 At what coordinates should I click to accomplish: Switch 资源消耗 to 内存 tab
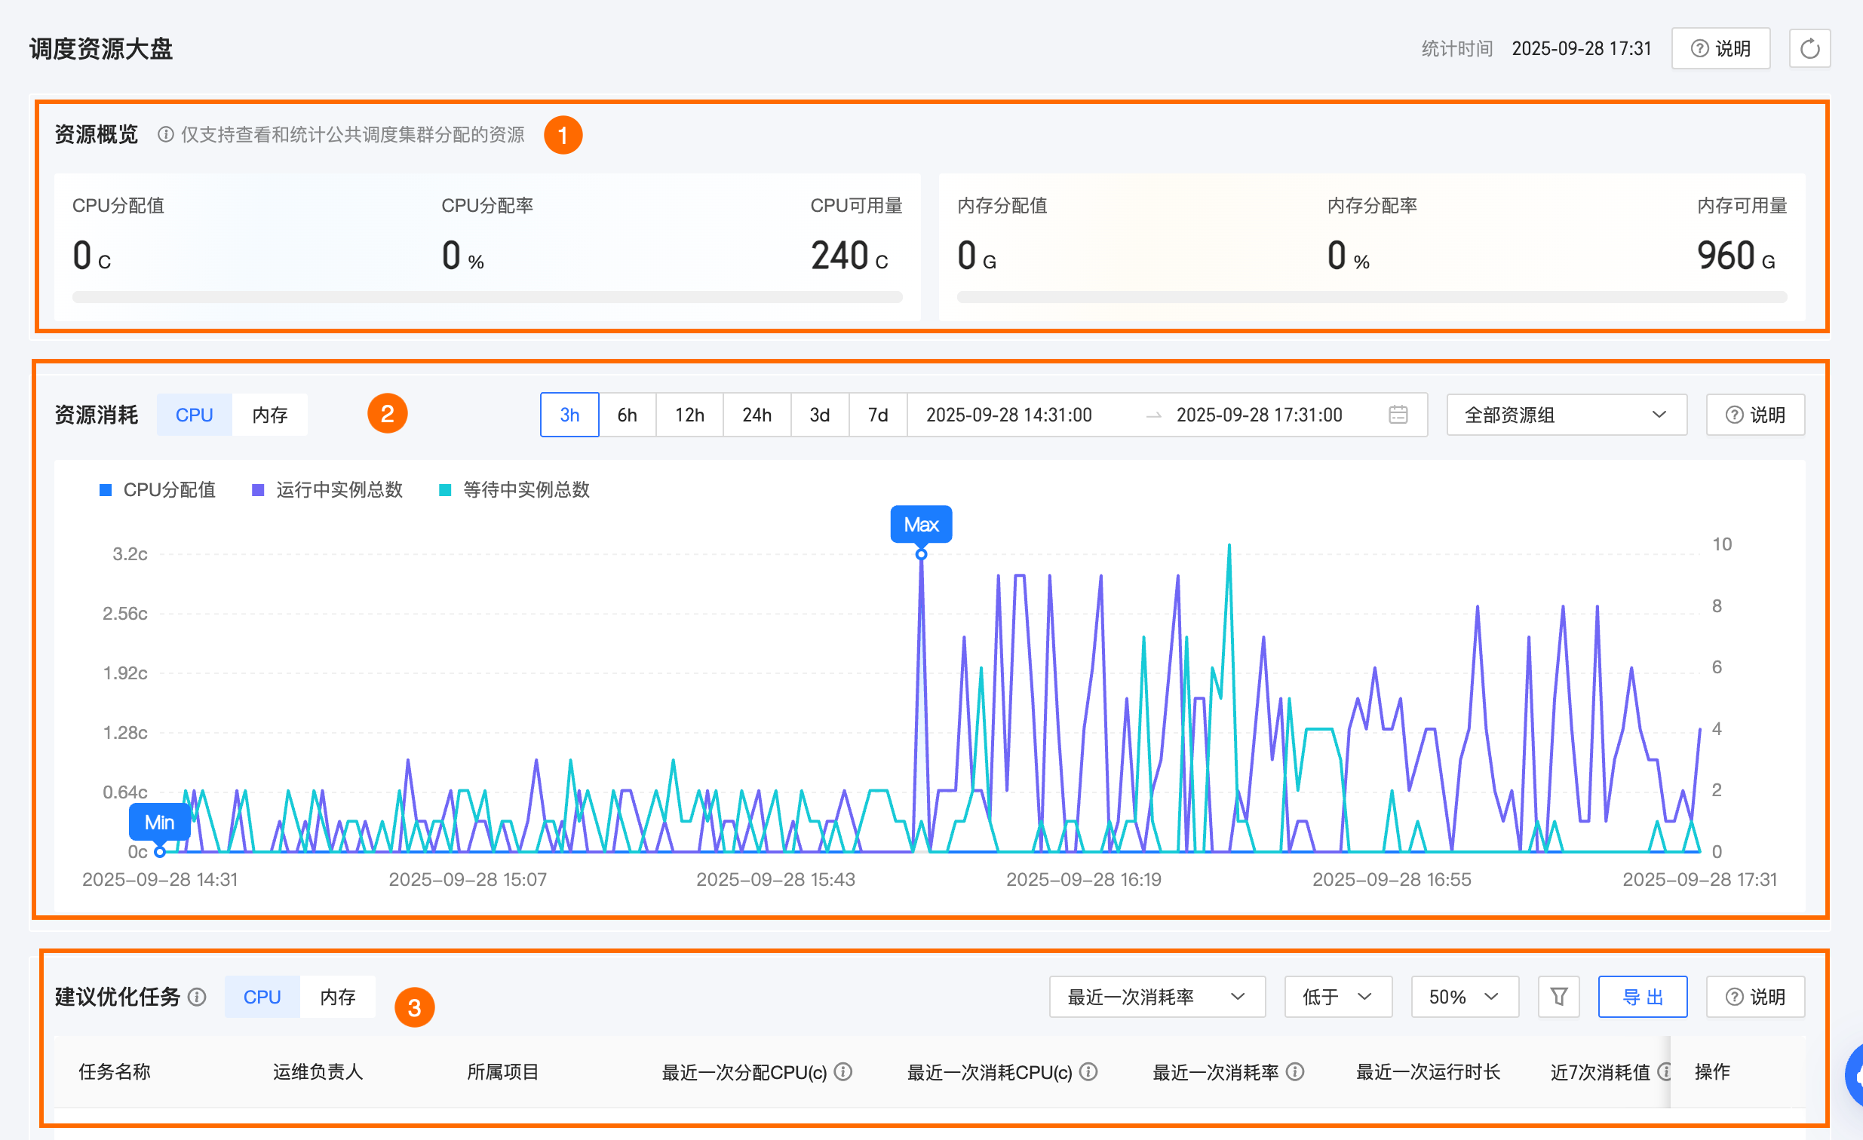pos(270,414)
